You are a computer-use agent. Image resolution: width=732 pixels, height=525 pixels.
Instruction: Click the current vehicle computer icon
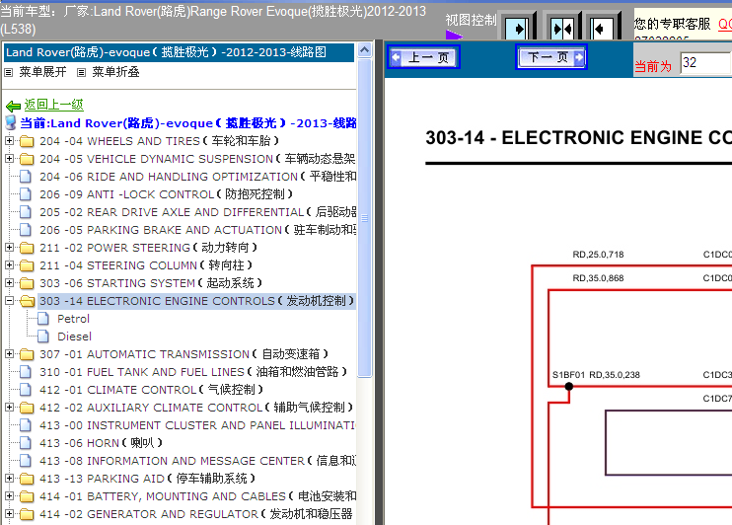(10, 122)
